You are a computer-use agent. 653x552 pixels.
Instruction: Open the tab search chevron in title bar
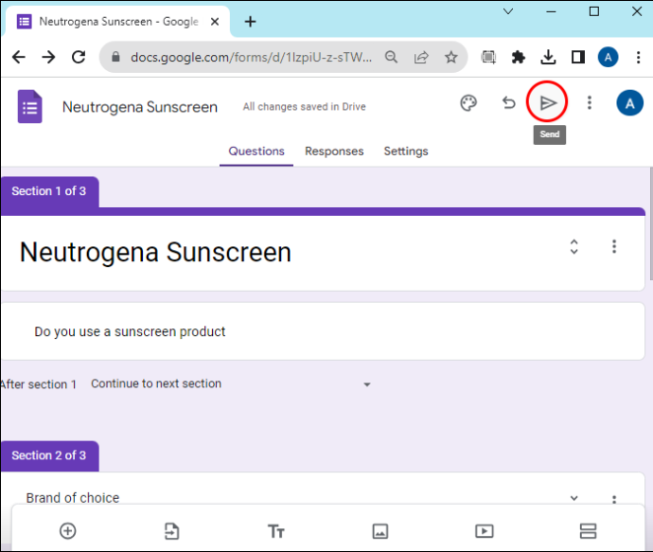click(508, 11)
